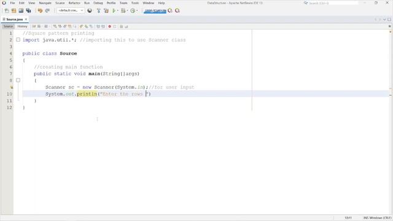Undo the last edit

[40, 10]
